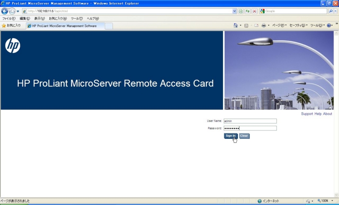This screenshot has width=339, height=205.
Task: Click the compatibility view icon
Action: coord(241,11)
